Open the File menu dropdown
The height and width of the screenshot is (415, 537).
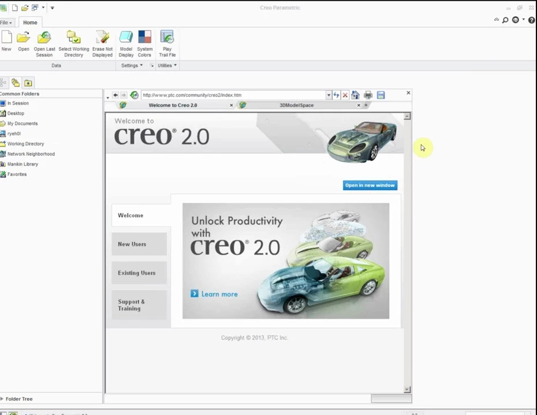(x=6, y=22)
